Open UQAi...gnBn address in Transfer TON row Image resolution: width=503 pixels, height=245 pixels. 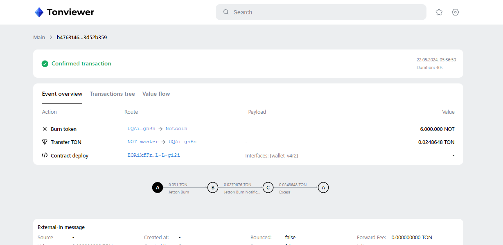click(183, 142)
